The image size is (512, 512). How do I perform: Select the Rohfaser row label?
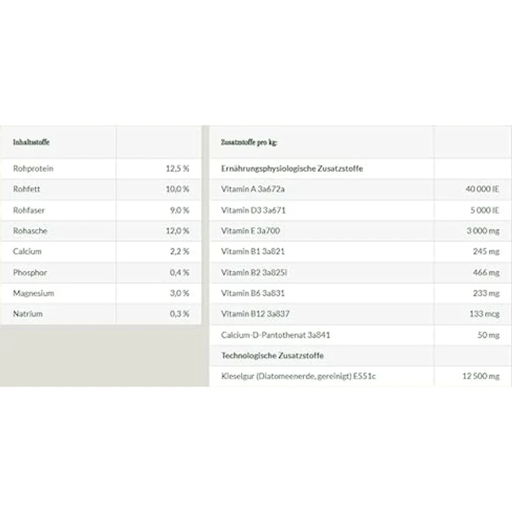coord(29,210)
